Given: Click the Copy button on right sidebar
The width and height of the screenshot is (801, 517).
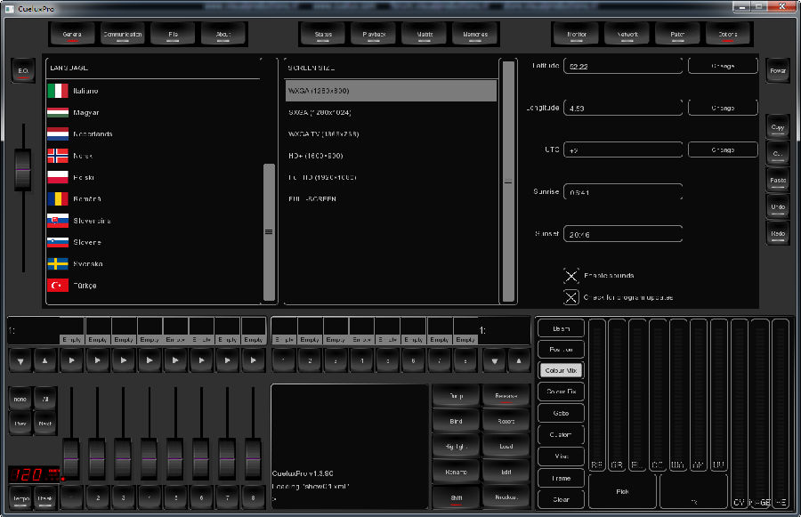Looking at the screenshot, I should (x=778, y=127).
